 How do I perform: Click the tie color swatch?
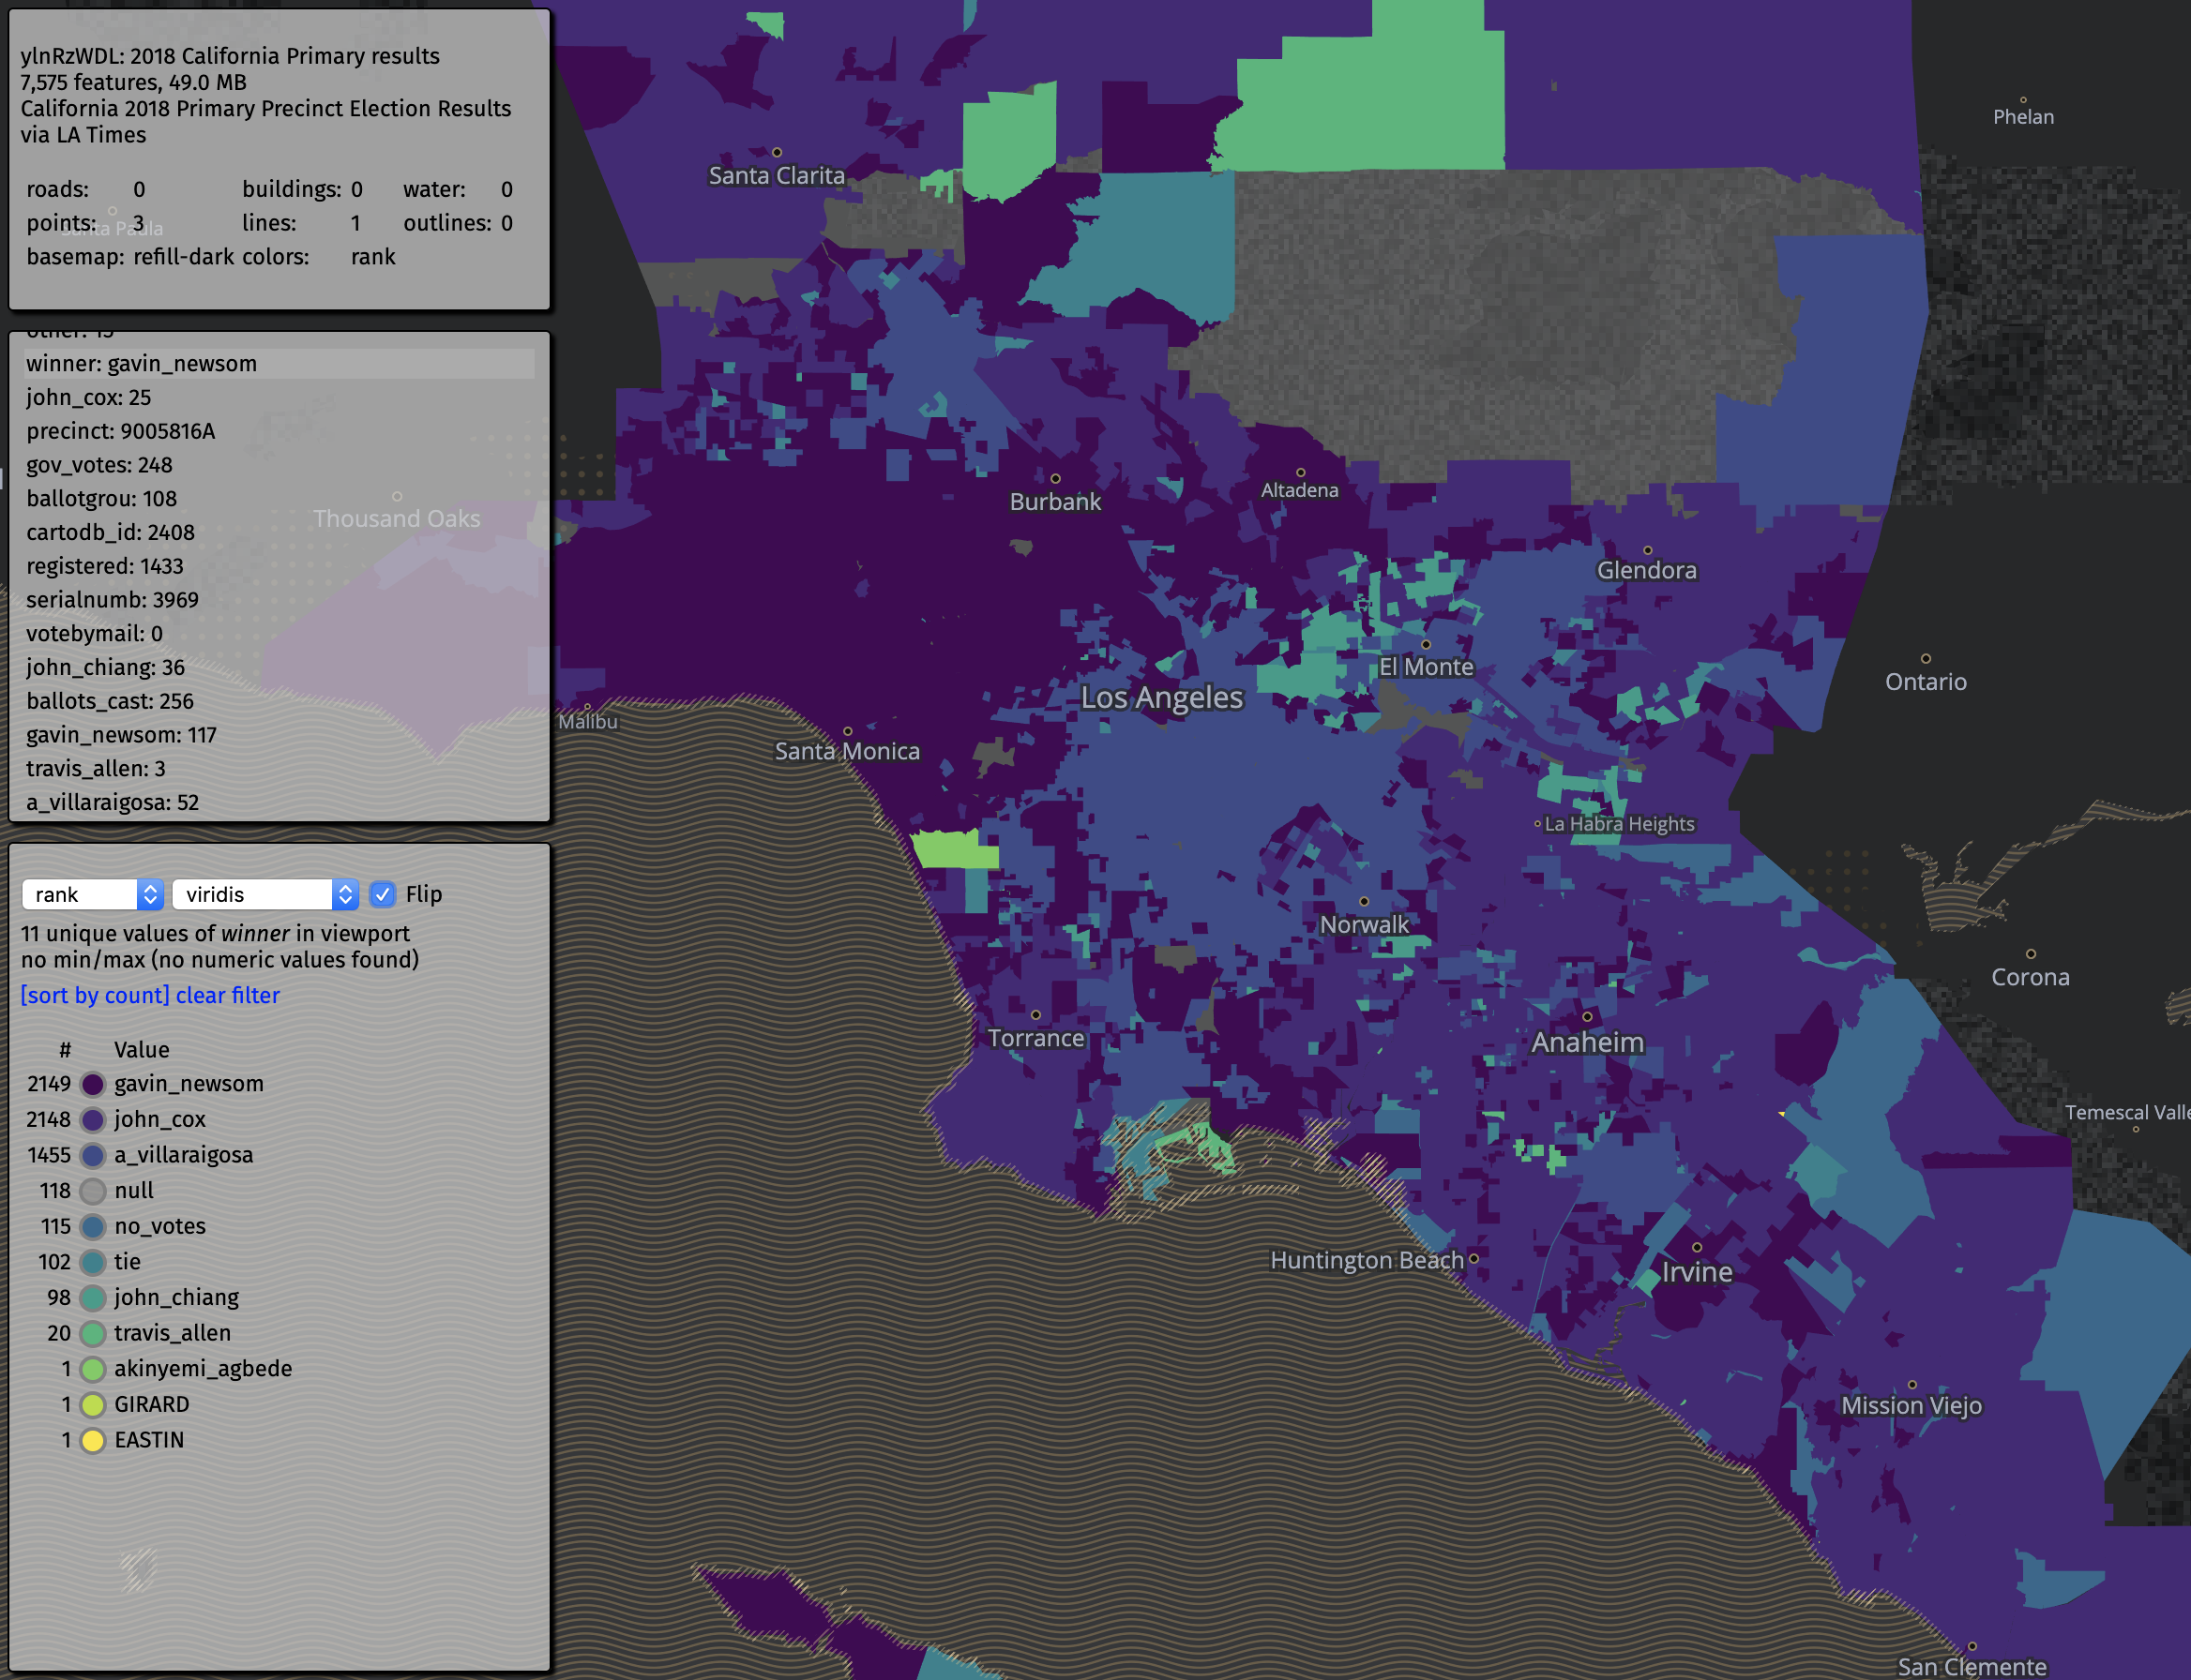93,1262
